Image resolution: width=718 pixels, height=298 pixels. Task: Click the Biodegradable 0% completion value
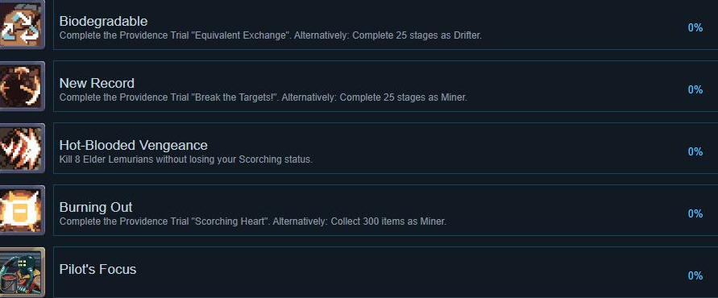695,28
